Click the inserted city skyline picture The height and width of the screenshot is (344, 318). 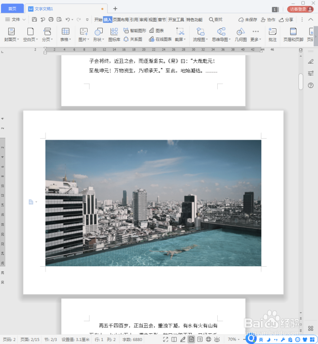pos(153,203)
